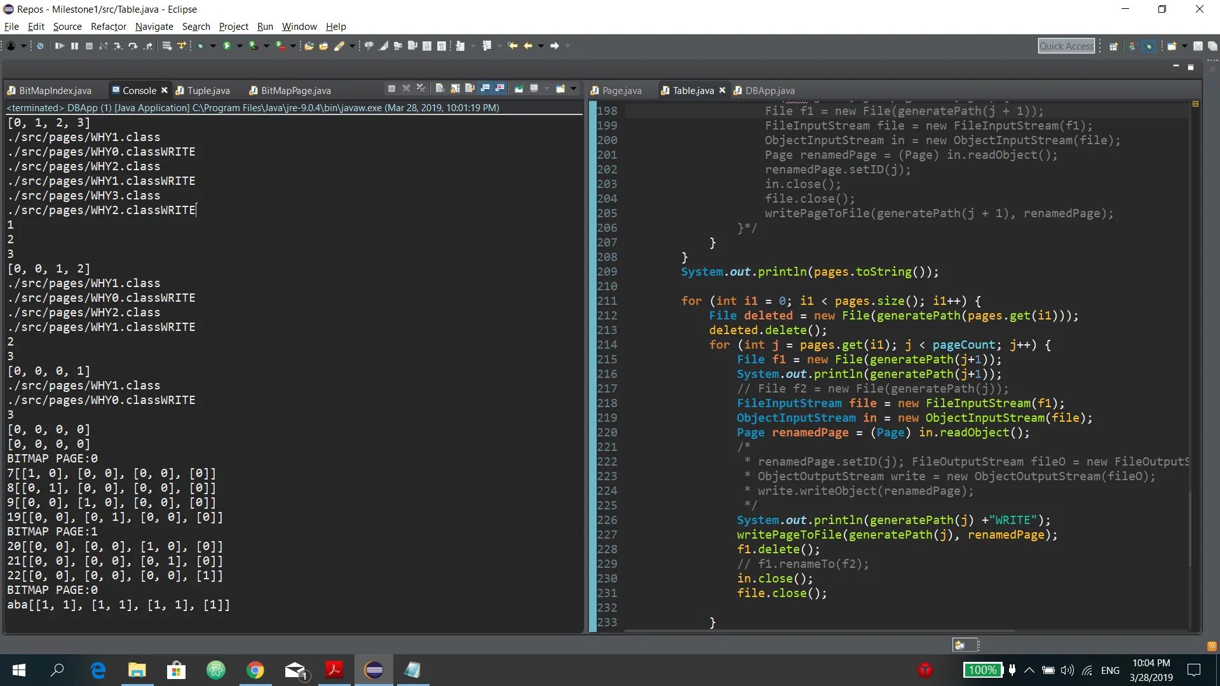The width and height of the screenshot is (1220, 686).
Task: Open the Table.java editor tab
Action: click(x=691, y=90)
